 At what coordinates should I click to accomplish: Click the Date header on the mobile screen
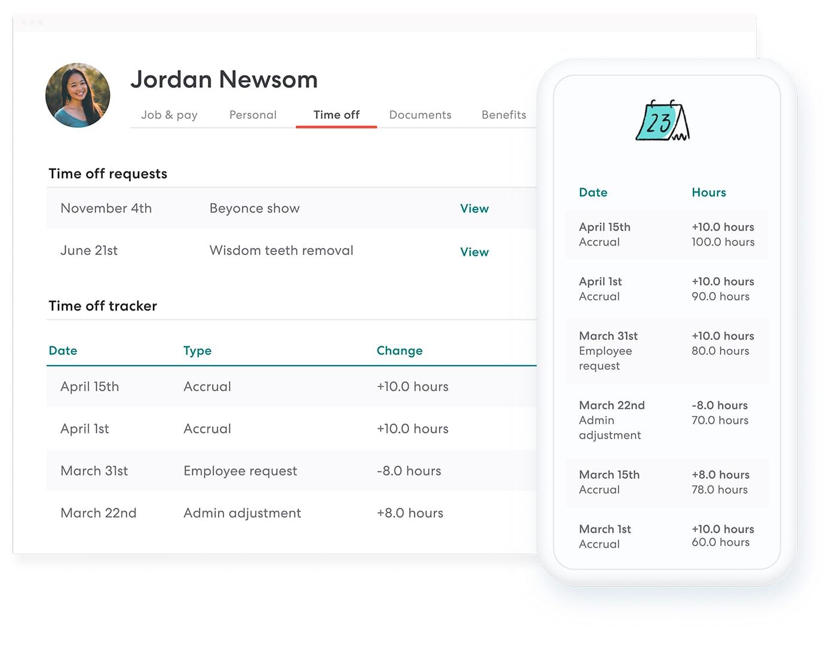593,192
